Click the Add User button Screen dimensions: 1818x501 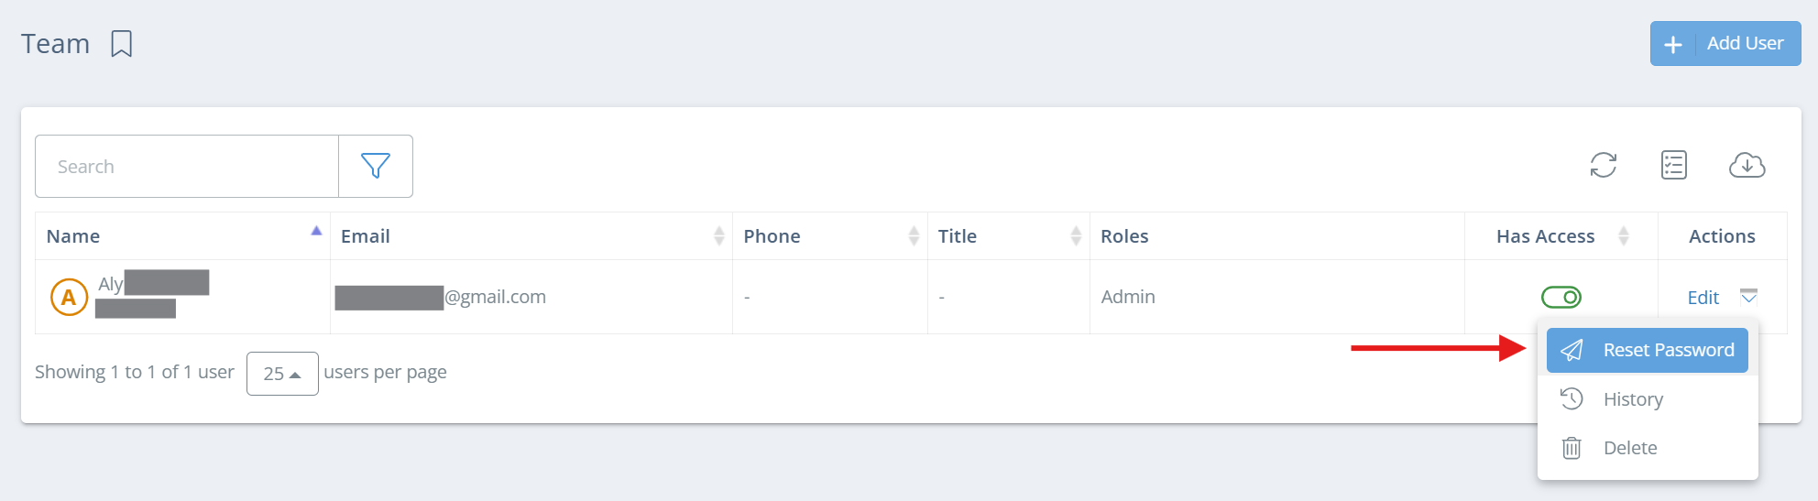click(x=1725, y=44)
